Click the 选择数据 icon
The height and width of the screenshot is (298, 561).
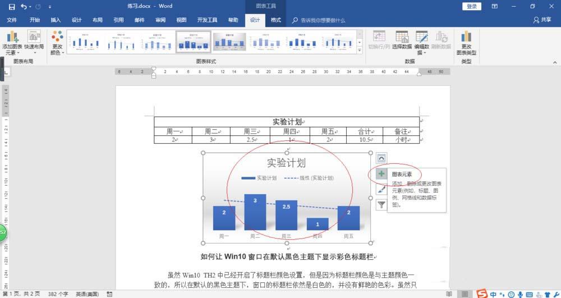tap(402, 40)
